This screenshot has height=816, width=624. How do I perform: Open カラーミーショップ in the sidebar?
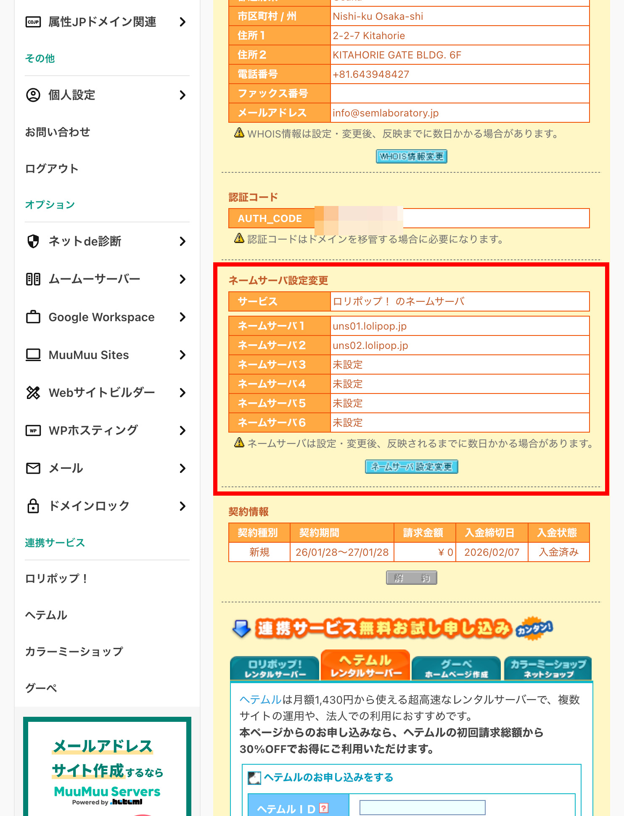[74, 652]
